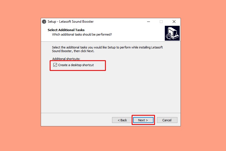
Task: Click the instruction paragraph about additional tasks
Action: (x=107, y=49)
